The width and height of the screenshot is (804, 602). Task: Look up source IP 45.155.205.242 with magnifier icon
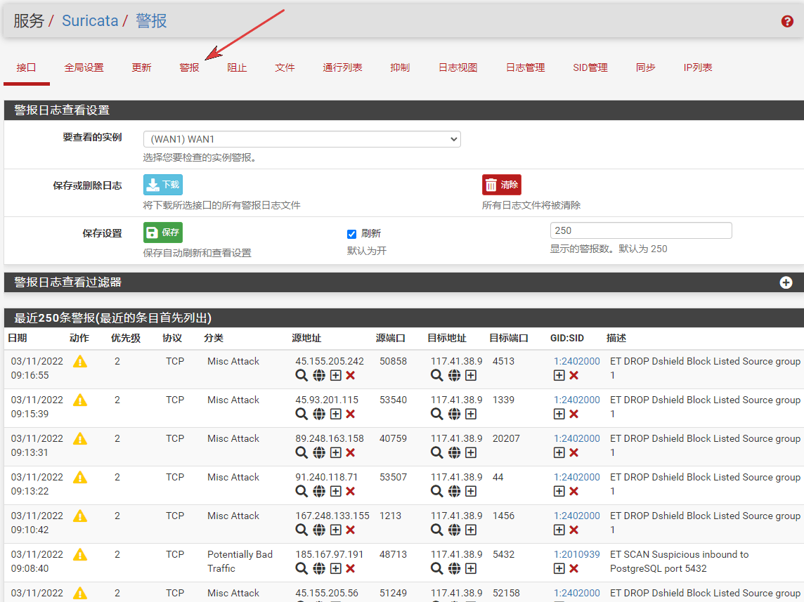pyautogui.click(x=301, y=376)
